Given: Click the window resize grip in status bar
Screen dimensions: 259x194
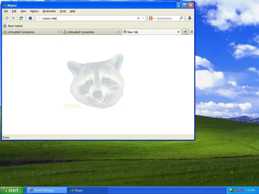Looking at the screenshot, I should point(192,138).
